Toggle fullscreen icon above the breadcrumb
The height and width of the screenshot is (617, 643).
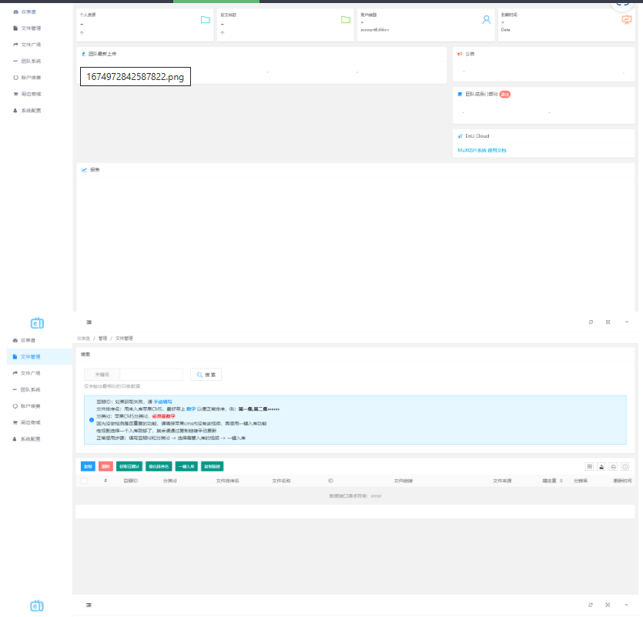point(608,322)
